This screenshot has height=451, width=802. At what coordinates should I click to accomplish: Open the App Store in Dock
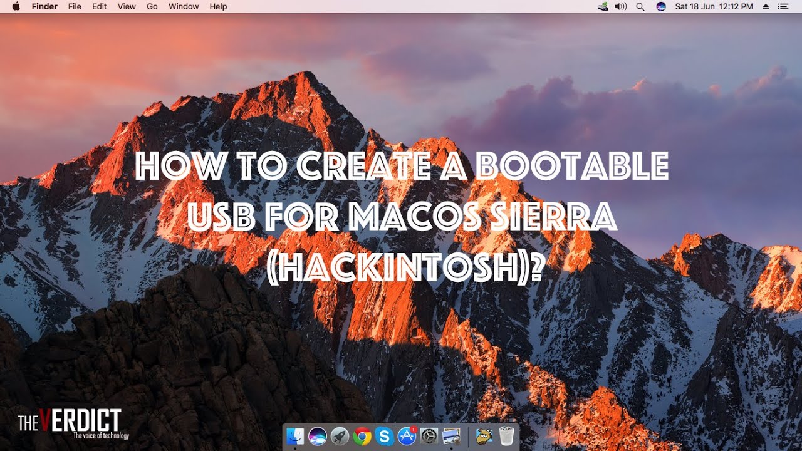click(407, 436)
